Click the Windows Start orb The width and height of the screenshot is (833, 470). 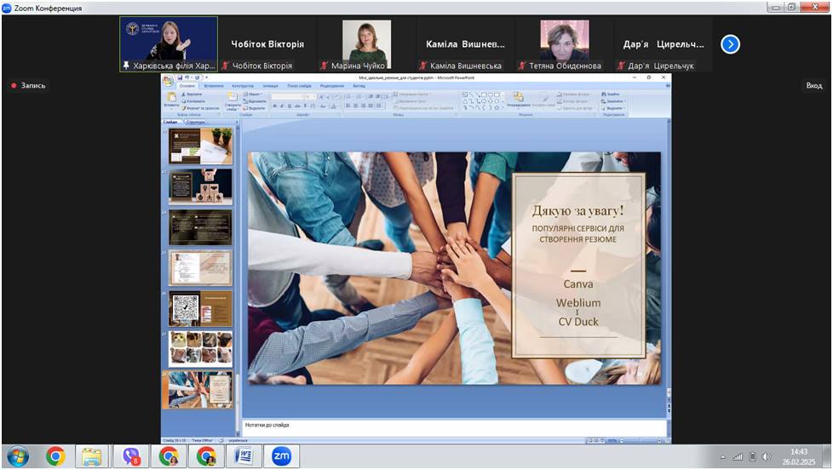click(x=17, y=456)
